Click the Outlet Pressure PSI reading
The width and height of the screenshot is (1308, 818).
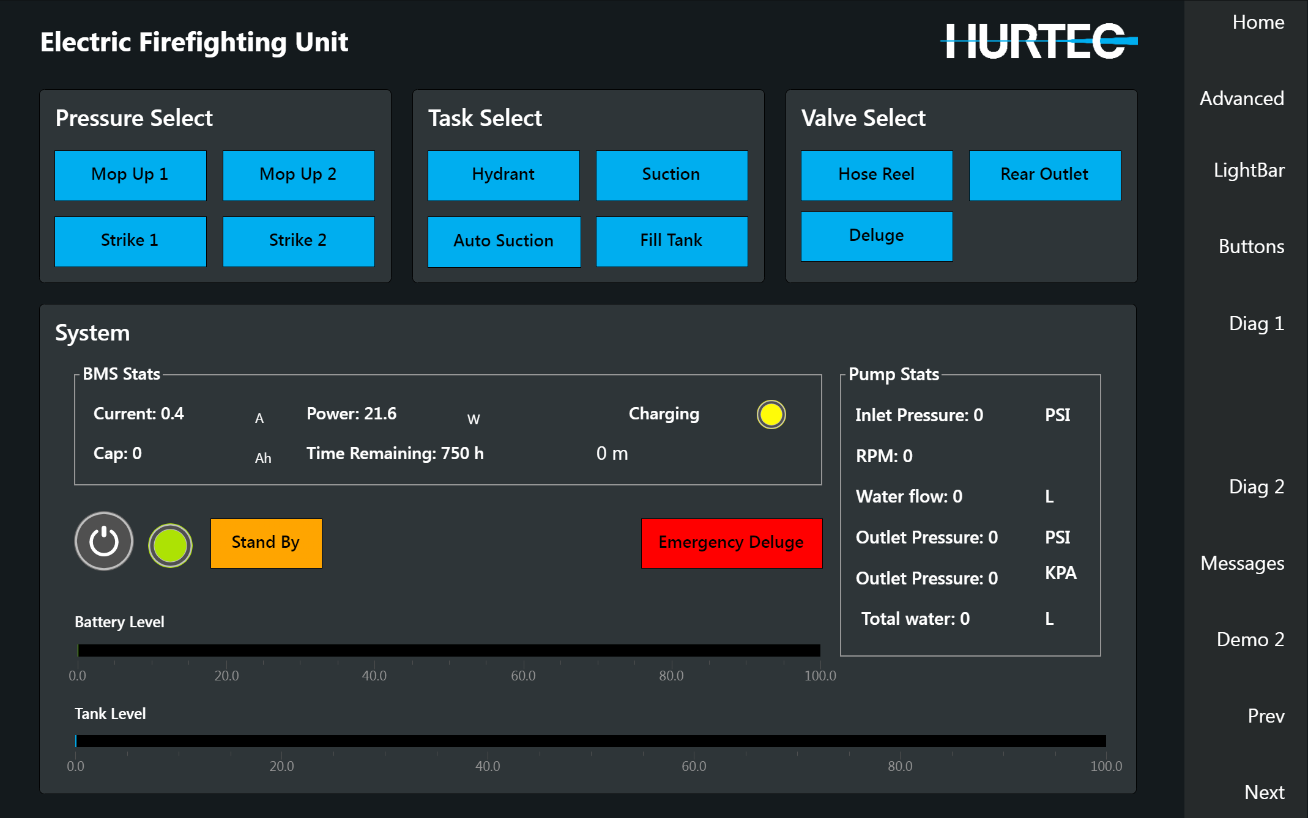point(927,537)
